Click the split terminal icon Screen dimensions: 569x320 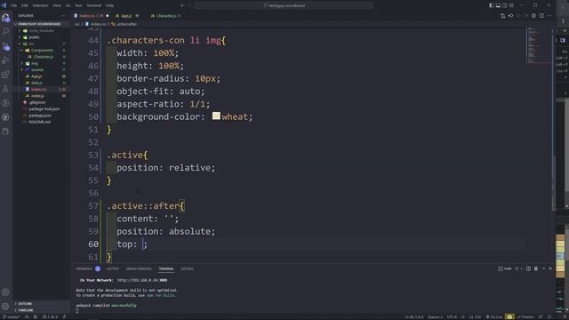[528, 268]
